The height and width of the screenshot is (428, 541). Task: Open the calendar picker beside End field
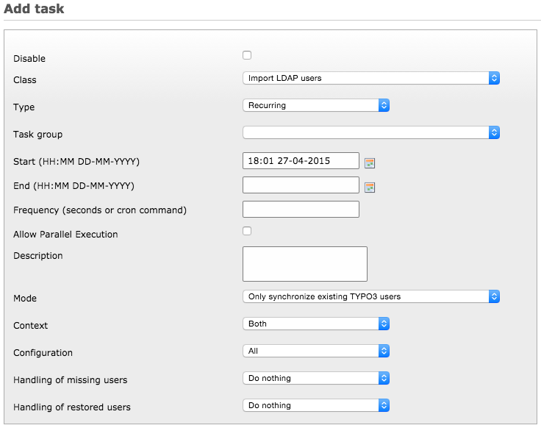coord(370,187)
